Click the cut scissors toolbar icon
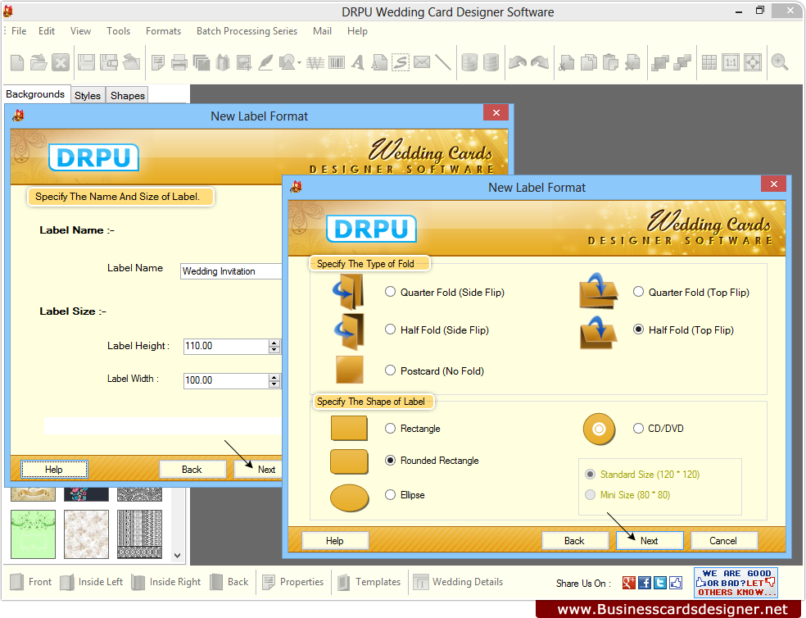 point(567,63)
